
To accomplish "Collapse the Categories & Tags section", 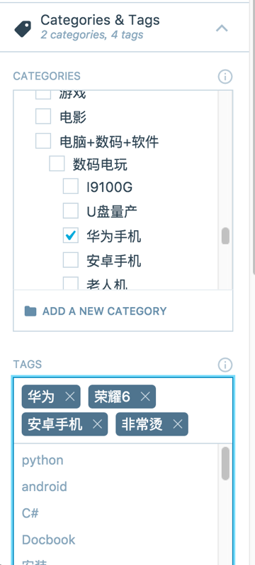I will (x=222, y=28).
